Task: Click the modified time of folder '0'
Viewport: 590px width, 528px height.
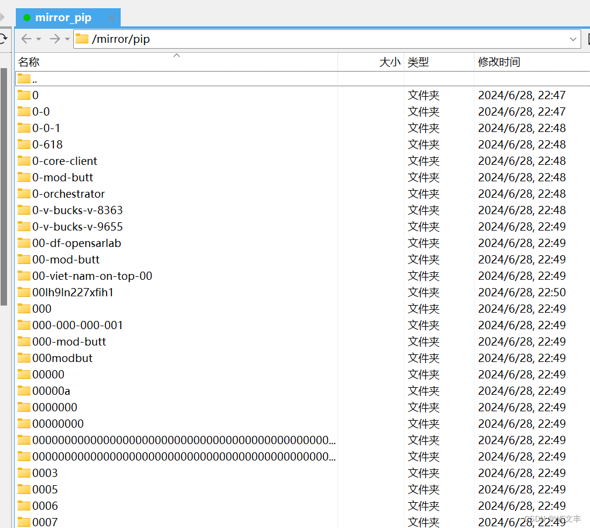Action: 522,95
